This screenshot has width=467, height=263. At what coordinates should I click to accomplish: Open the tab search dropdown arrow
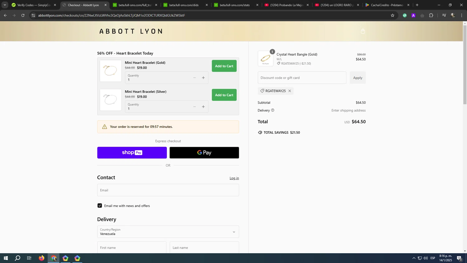click(x=5, y=5)
